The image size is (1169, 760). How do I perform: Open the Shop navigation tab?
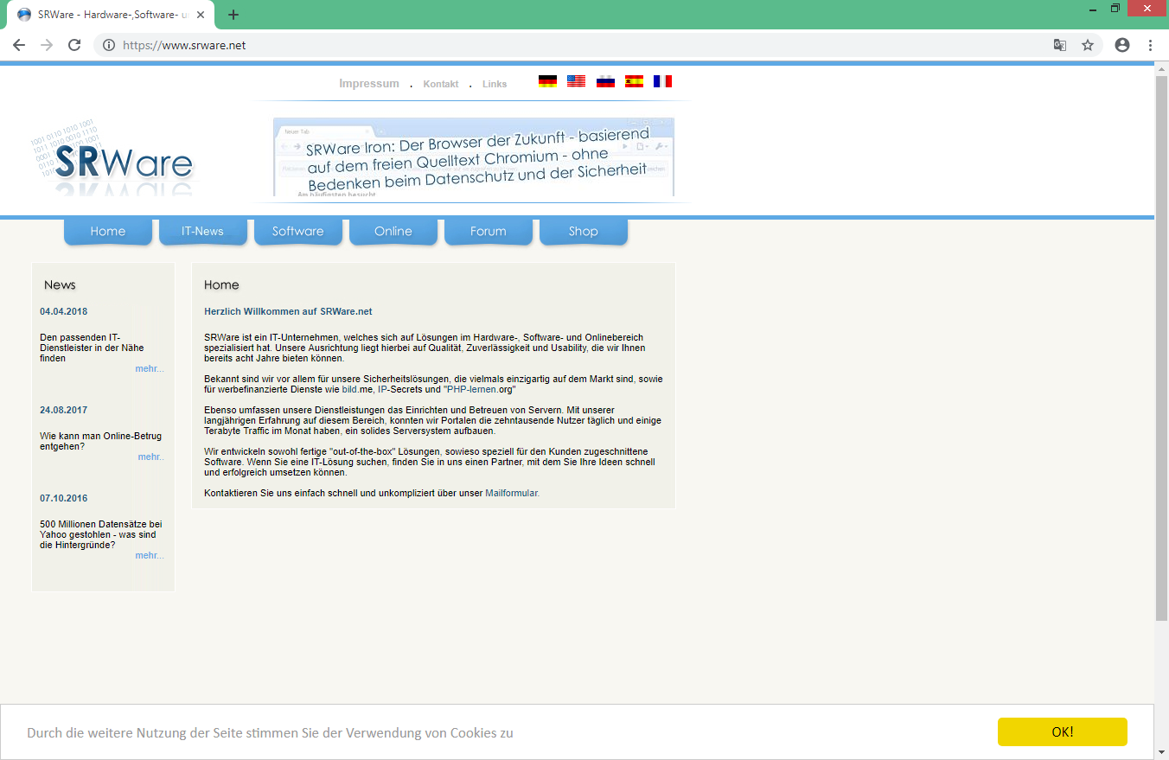click(x=584, y=231)
